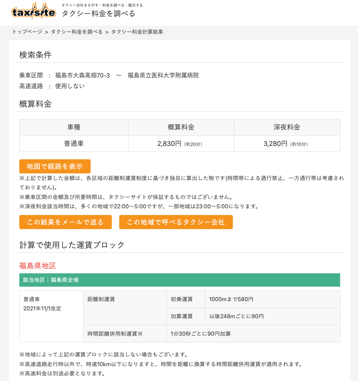Click the この地域で呼べるタクシー会社 button
The image size is (358, 381).
[x=176, y=222]
